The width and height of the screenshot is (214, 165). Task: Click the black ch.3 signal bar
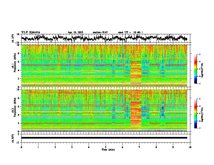[x=104, y=138]
